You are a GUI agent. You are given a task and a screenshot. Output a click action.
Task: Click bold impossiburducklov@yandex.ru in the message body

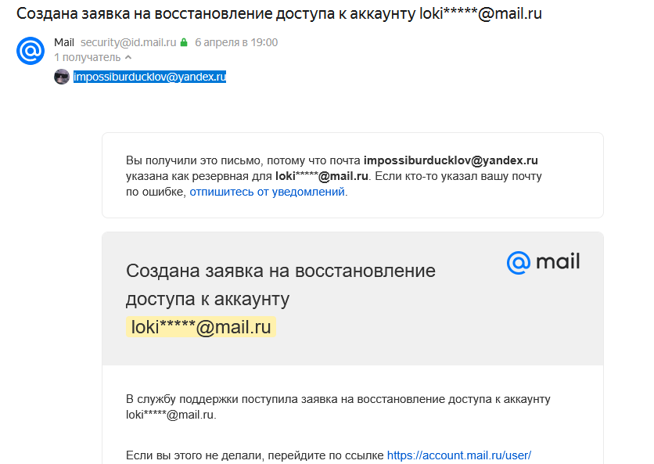[x=451, y=160]
